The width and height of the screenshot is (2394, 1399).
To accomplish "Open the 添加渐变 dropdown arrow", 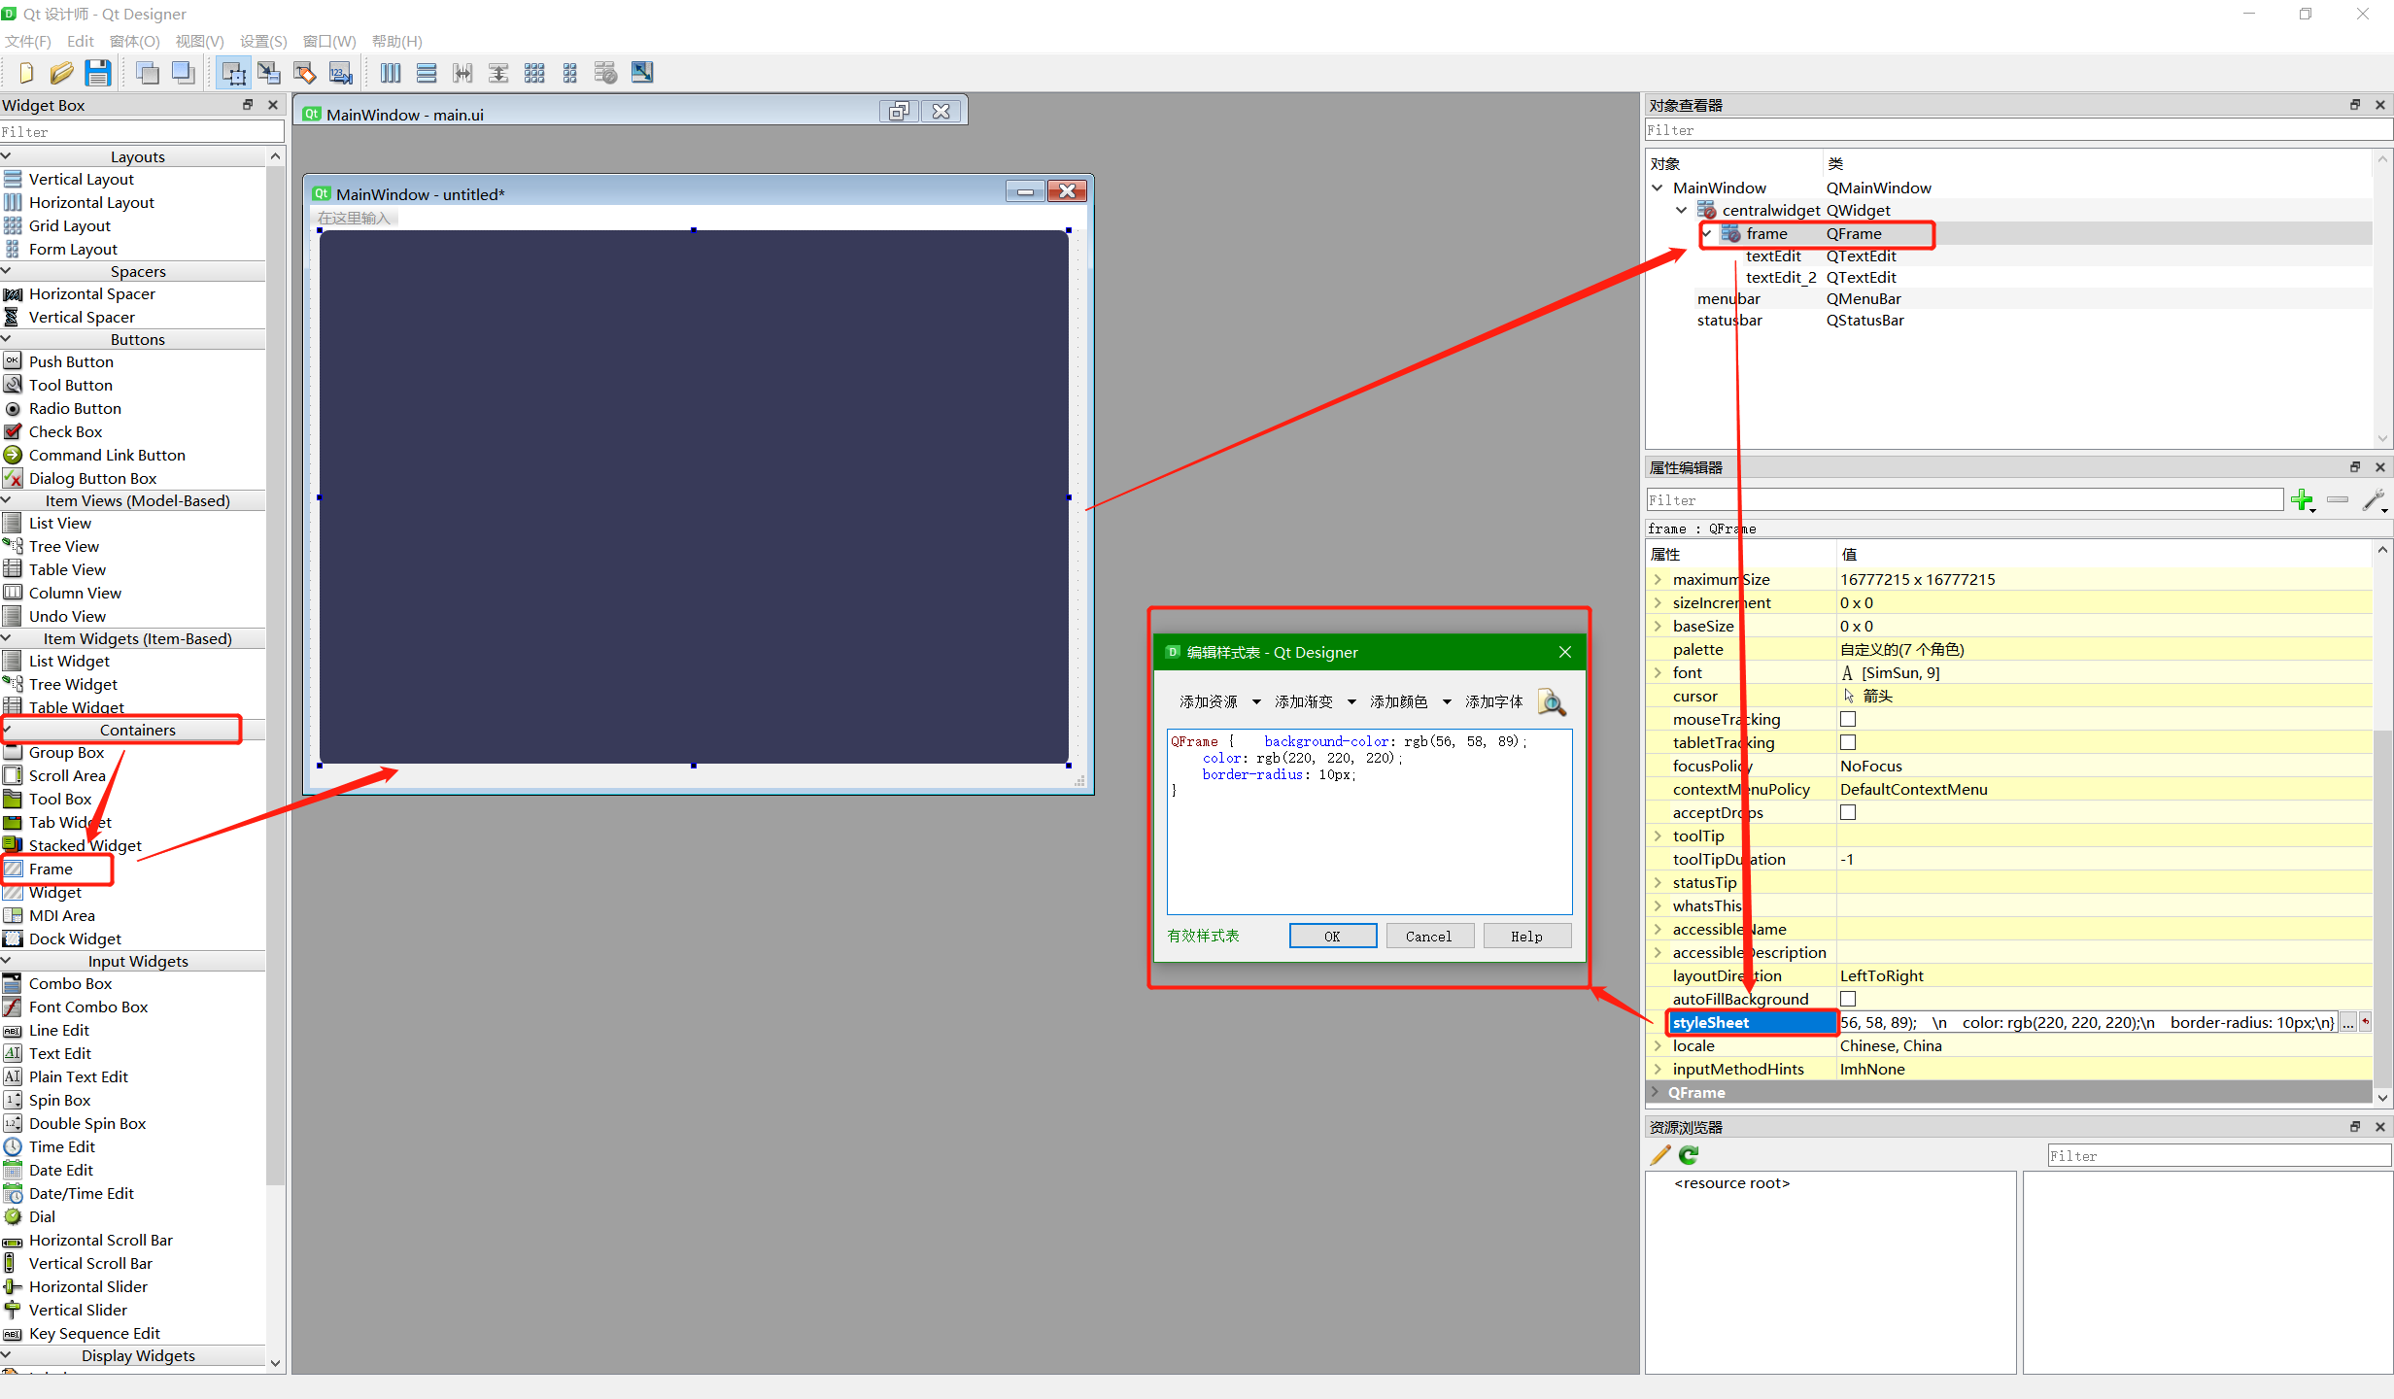I will point(1351,701).
